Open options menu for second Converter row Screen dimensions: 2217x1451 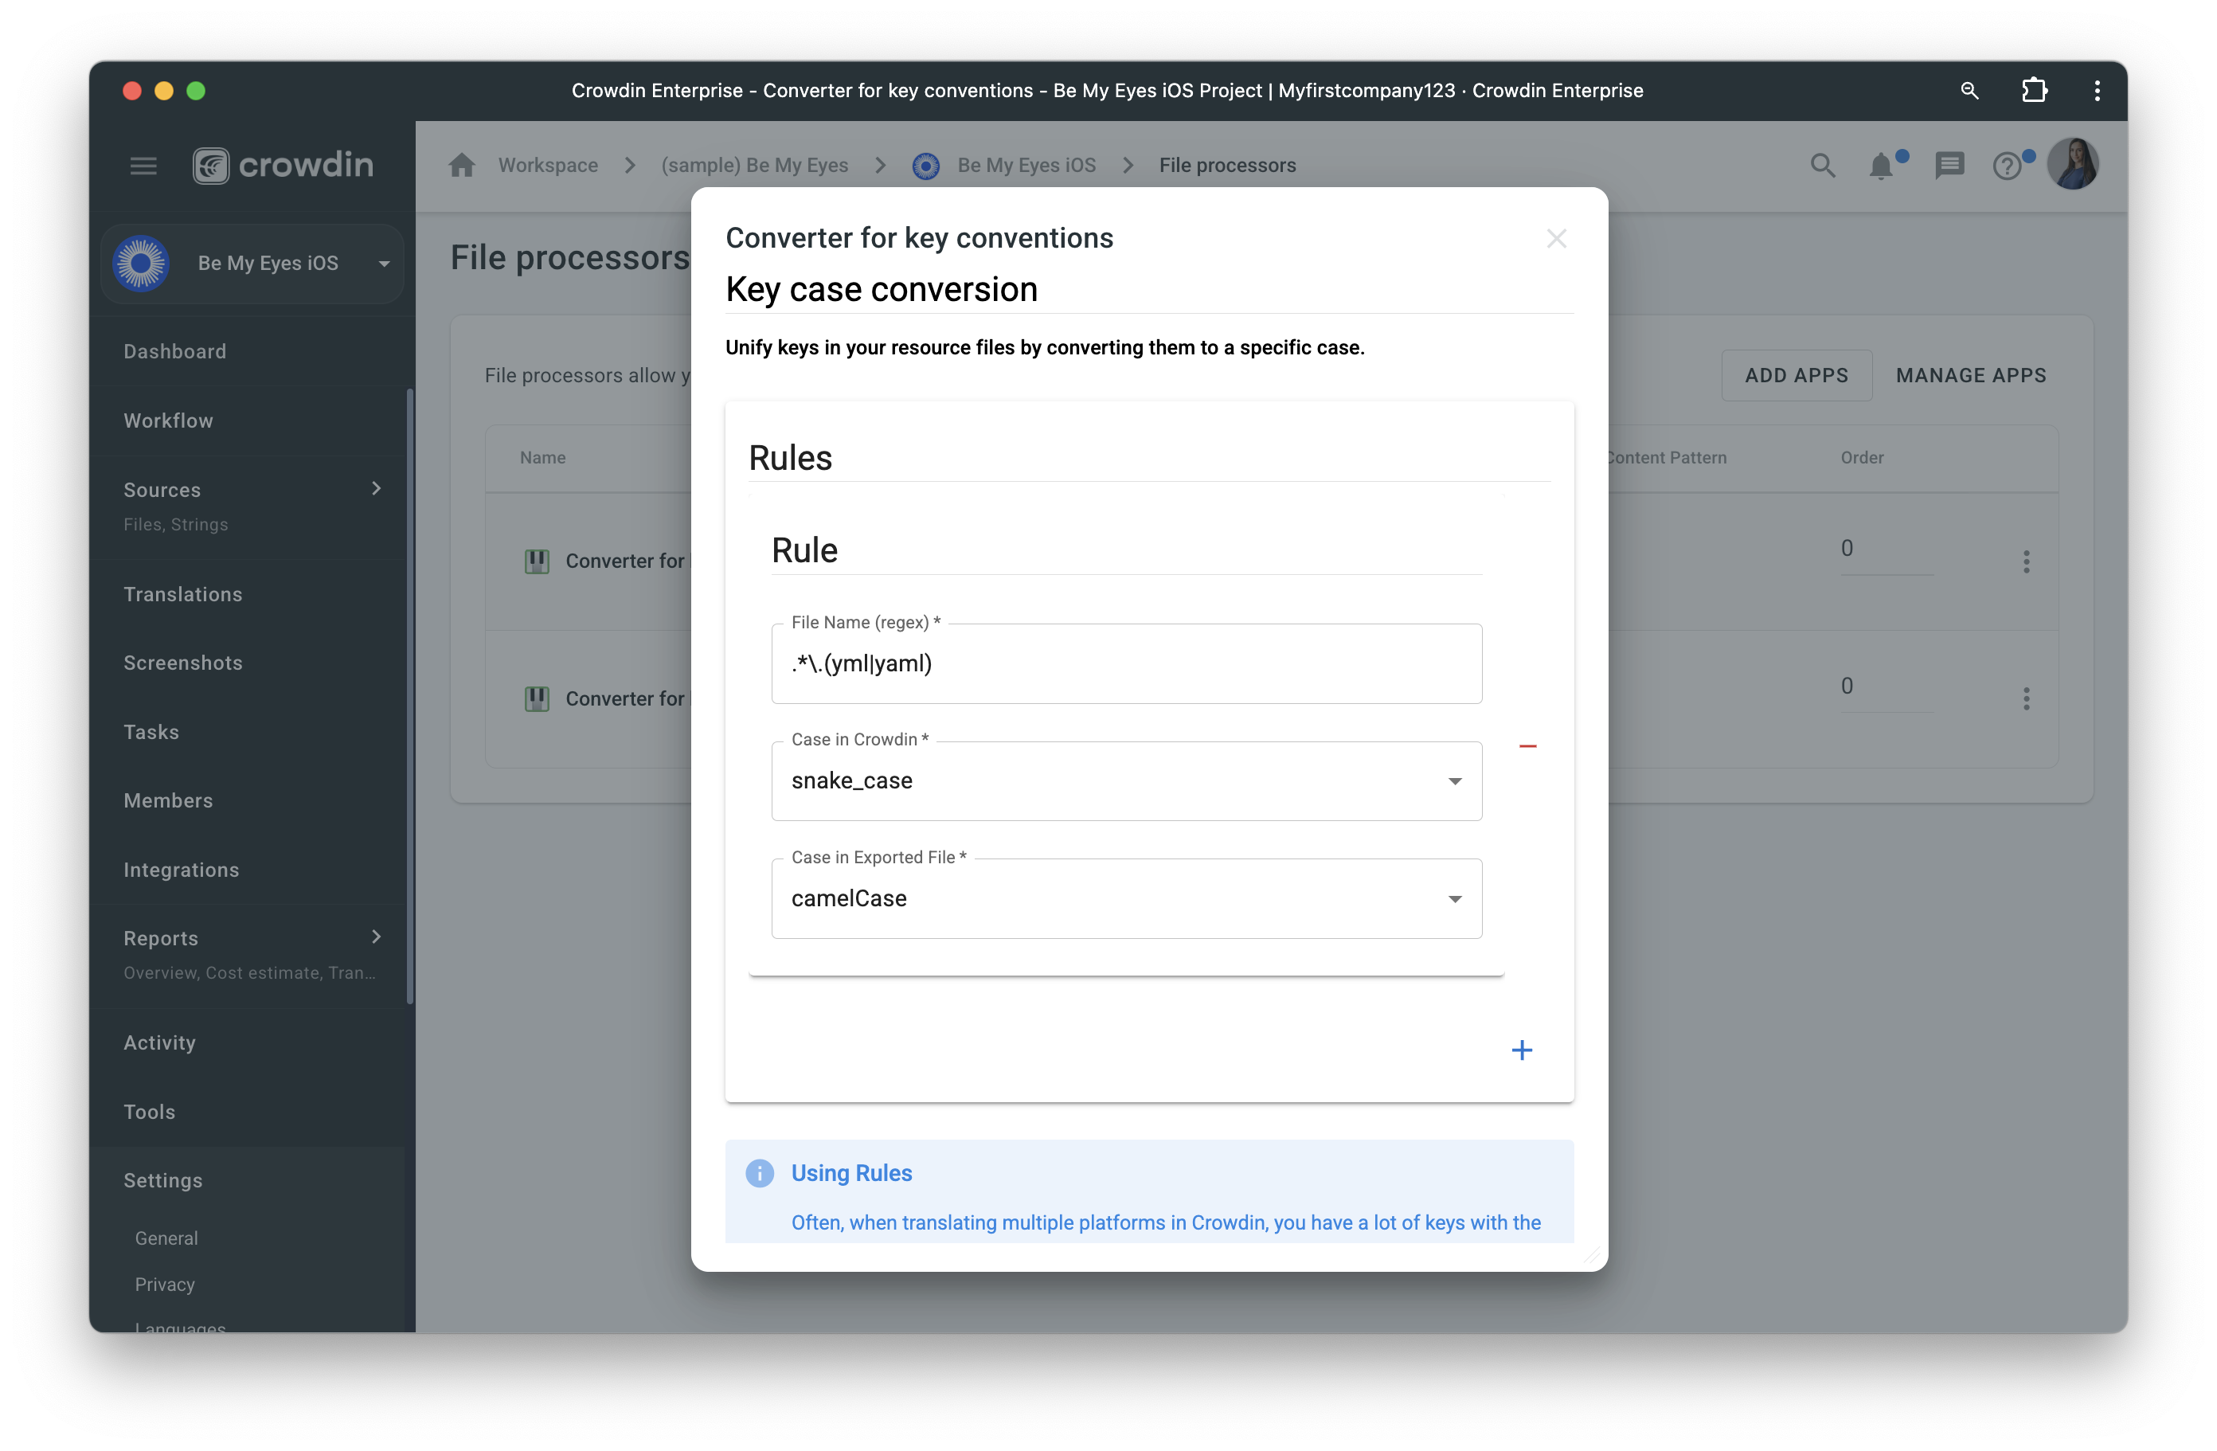pos(2026,698)
